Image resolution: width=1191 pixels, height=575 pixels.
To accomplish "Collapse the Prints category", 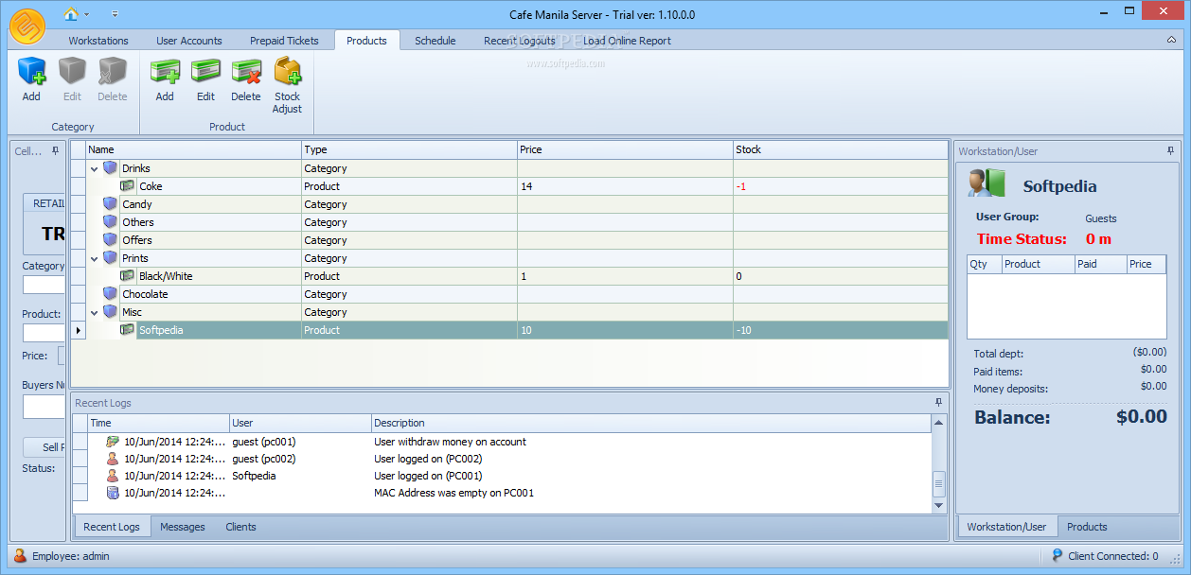I will [x=95, y=258].
